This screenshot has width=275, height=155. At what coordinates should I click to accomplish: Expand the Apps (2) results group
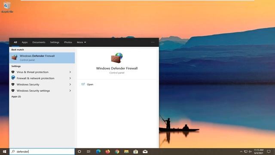(16, 96)
